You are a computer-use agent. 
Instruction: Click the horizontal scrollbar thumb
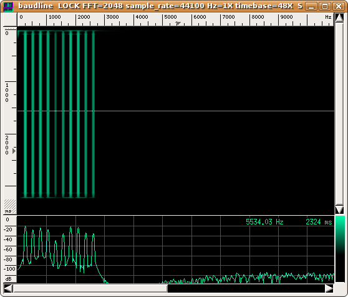(x=90, y=289)
